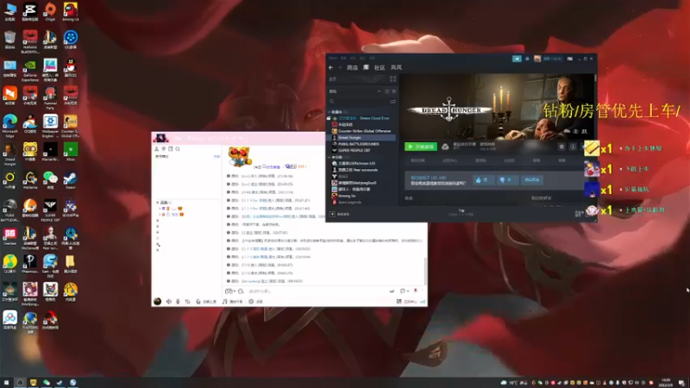Screen dimensions: 690x388
Task: Open the Steam Community tab
Action: (x=379, y=67)
